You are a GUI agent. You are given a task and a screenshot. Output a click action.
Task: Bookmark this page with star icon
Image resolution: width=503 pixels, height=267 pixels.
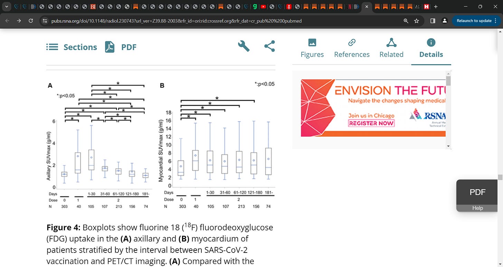(417, 21)
